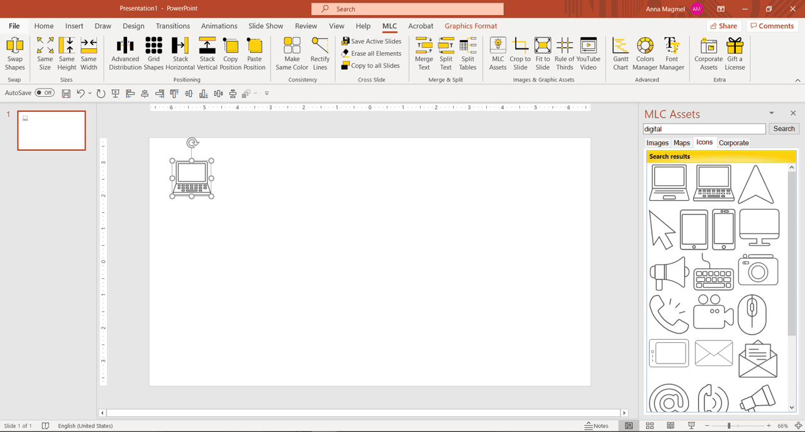Image resolution: width=805 pixels, height=432 pixels.
Task: Select the Colors Manager icon
Action: 645,54
